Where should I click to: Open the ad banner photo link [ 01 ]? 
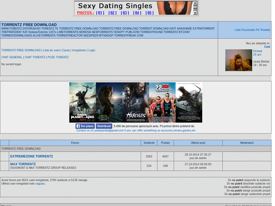point(100,13)
